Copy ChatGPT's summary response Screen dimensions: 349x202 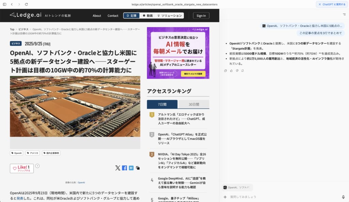point(225,70)
